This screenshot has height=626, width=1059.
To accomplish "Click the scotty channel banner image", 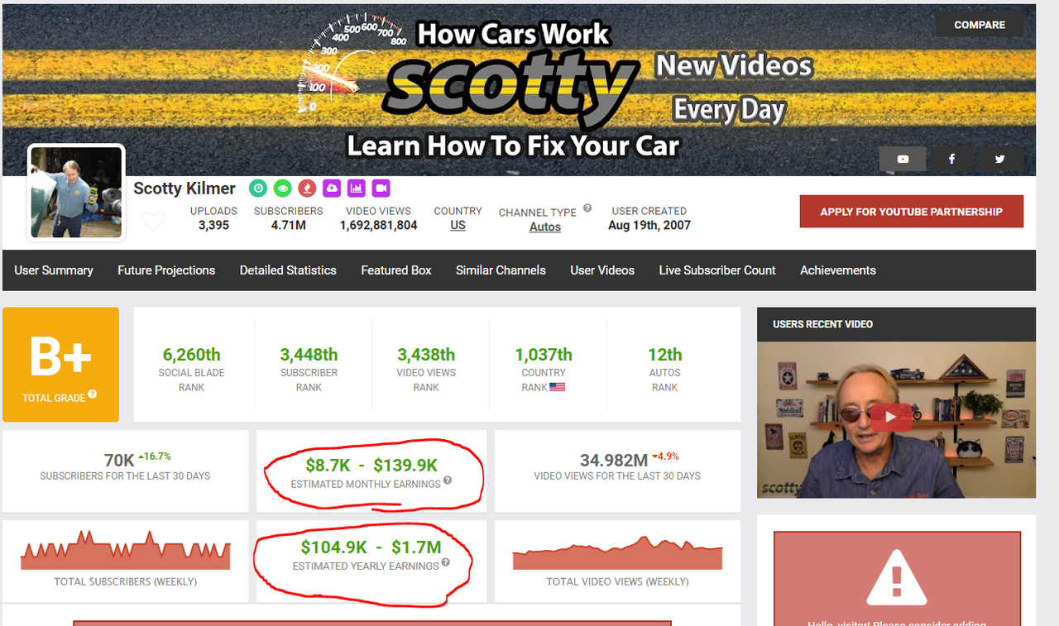I will (519, 89).
